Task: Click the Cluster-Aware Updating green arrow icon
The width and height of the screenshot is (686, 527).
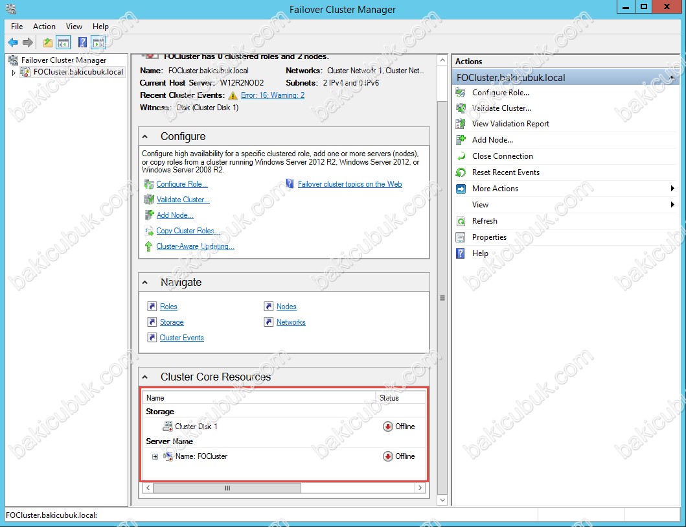Action: point(149,246)
